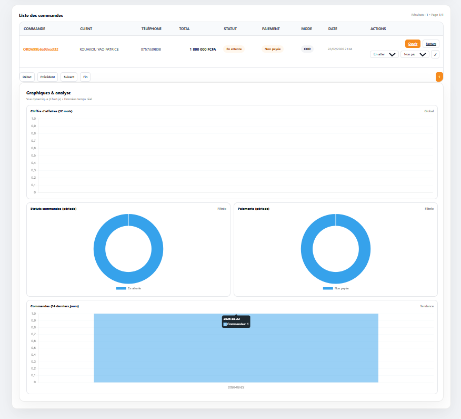Viewport: 461px width, 419px height.
Task: Expand the 'Non payée' payment status dropdown
Action: pos(415,54)
